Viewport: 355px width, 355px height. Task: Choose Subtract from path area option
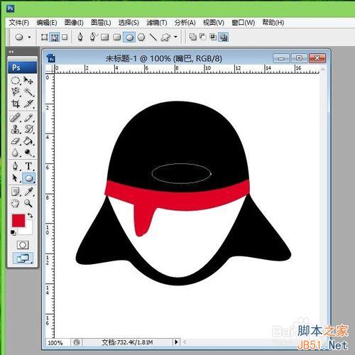coord(203,37)
